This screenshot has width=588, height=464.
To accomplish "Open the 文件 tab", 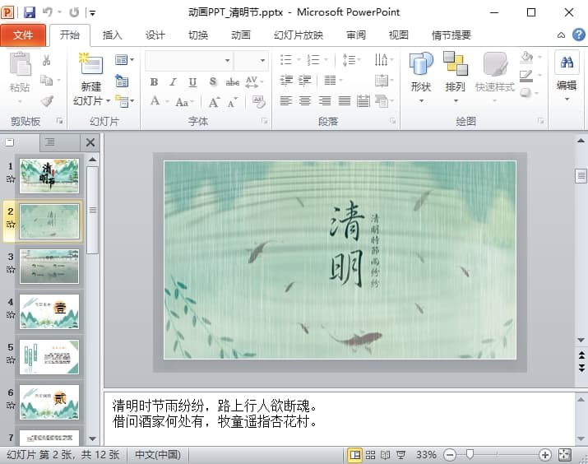I will [23, 35].
